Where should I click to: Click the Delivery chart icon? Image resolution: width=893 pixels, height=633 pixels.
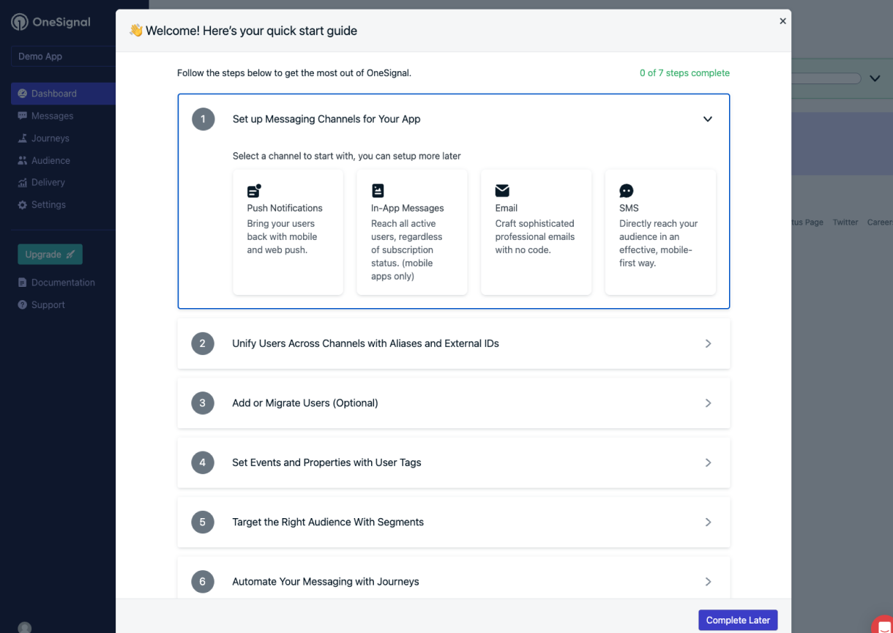tap(22, 182)
